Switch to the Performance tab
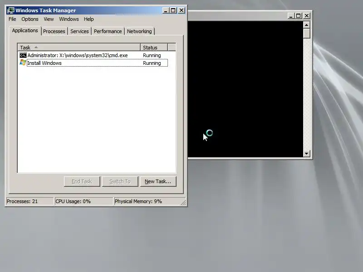Viewport: 363px width, 272px height. pyautogui.click(x=108, y=31)
